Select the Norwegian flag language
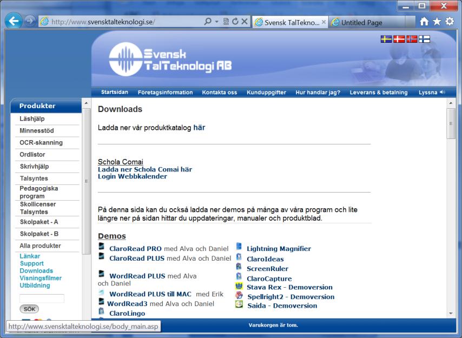 click(412, 39)
